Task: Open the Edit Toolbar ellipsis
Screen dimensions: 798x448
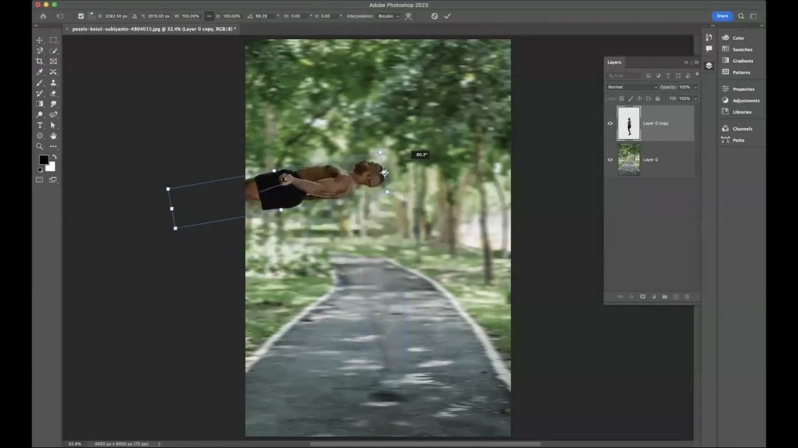Action: pos(53,146)
